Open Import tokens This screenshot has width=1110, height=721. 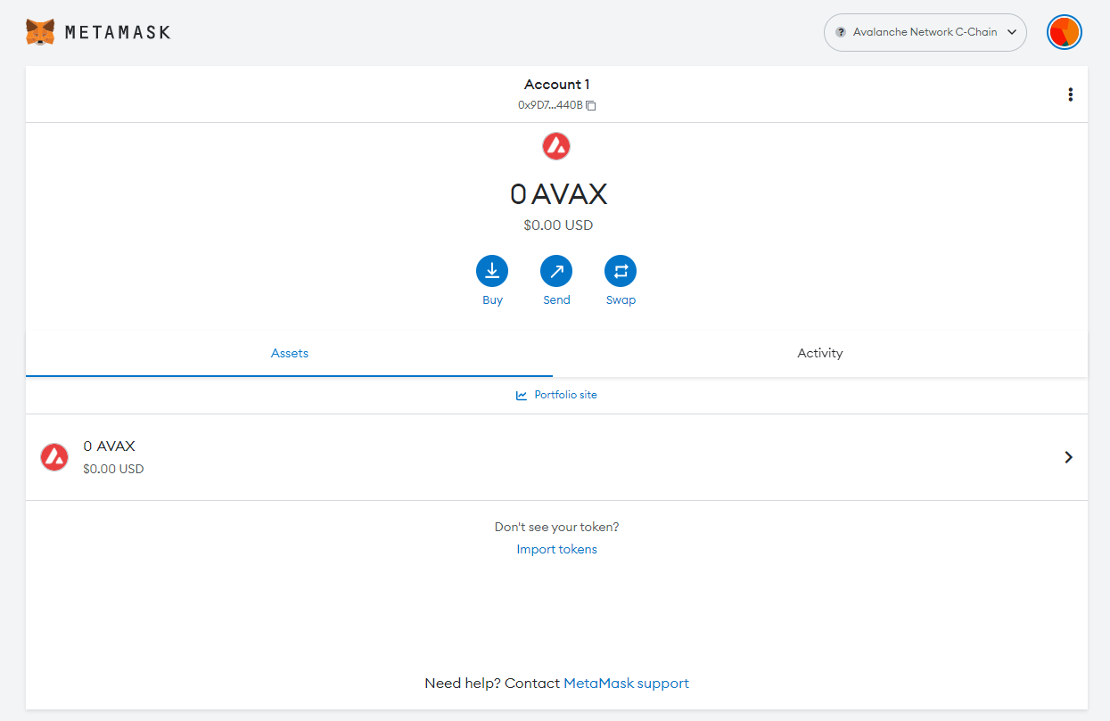(556, 549)
